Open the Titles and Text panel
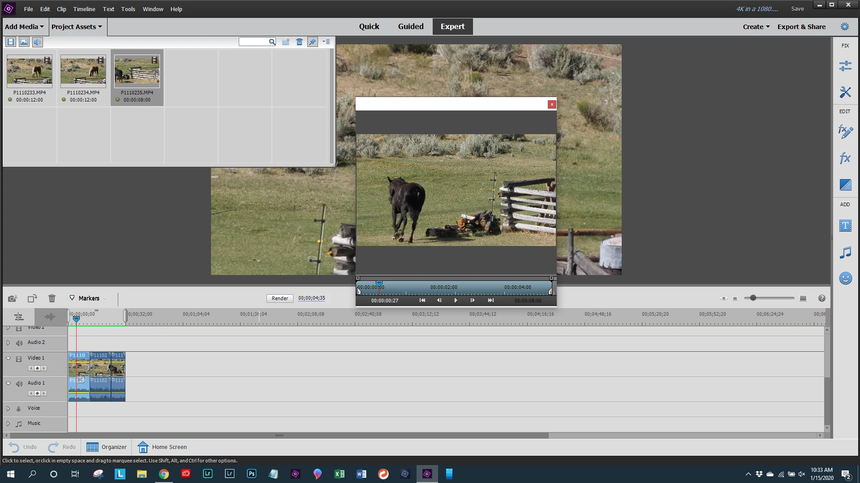860x483 pixels. tap(845, 225)
